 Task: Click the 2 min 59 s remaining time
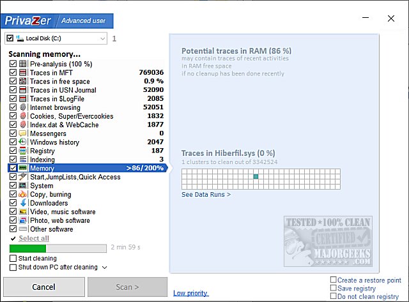coord(126,247)
